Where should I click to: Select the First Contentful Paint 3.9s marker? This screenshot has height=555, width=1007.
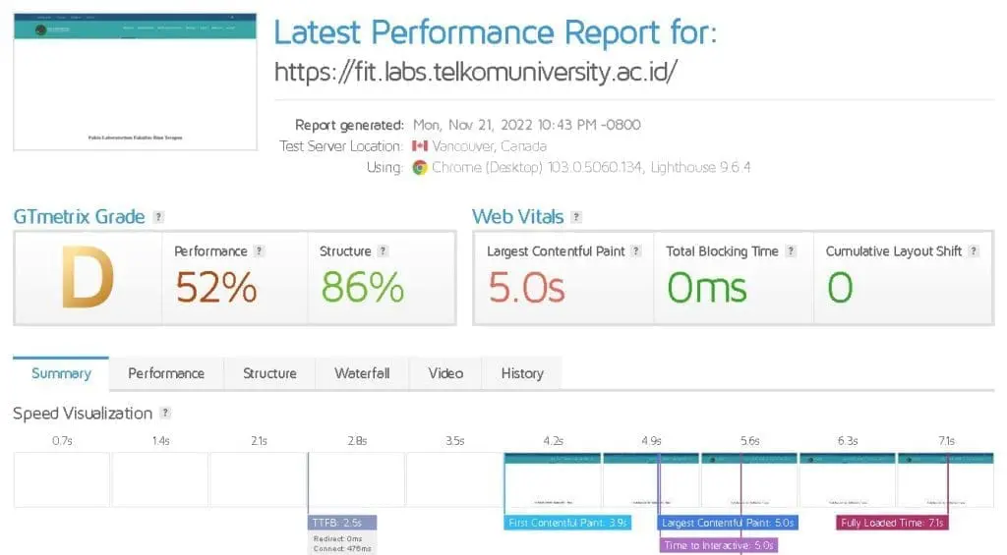567,523
